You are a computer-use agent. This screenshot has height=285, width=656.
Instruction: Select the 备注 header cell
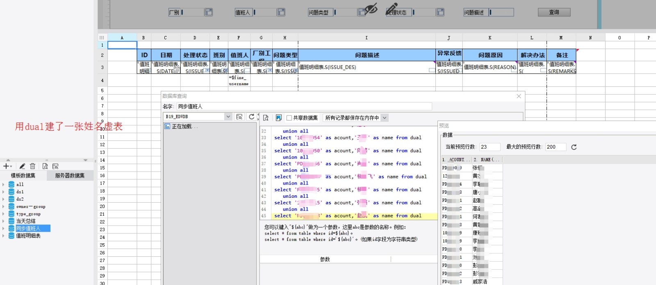[x=562, y=55]
